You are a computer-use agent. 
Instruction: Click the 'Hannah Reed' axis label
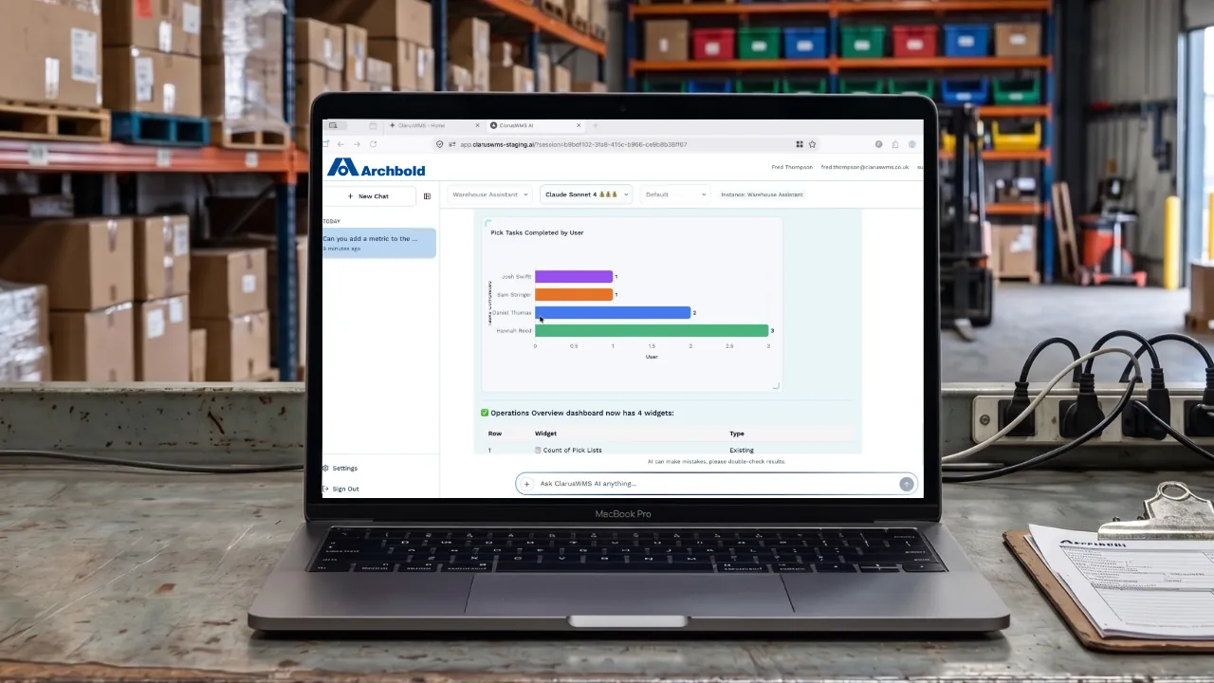point(514,330)
